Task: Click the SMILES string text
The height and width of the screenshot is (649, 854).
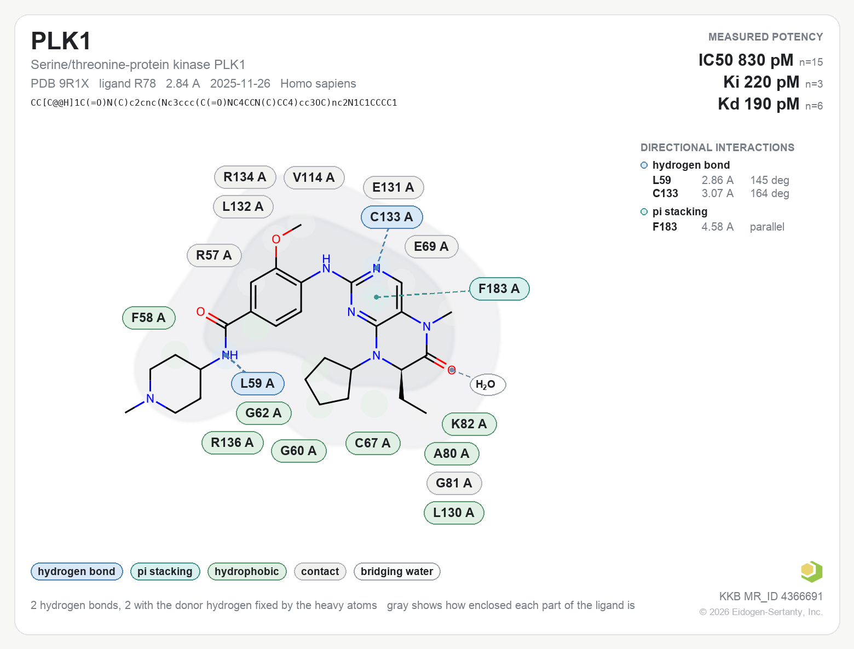Action: 214,102
